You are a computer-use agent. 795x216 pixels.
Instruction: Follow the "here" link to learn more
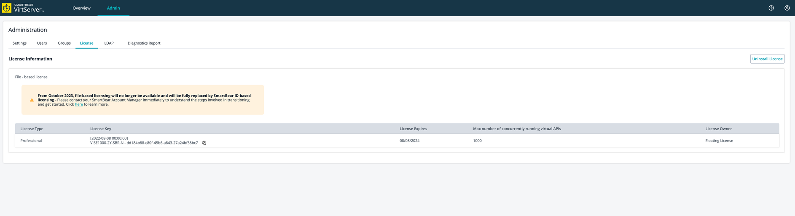(x=79, y=104)
